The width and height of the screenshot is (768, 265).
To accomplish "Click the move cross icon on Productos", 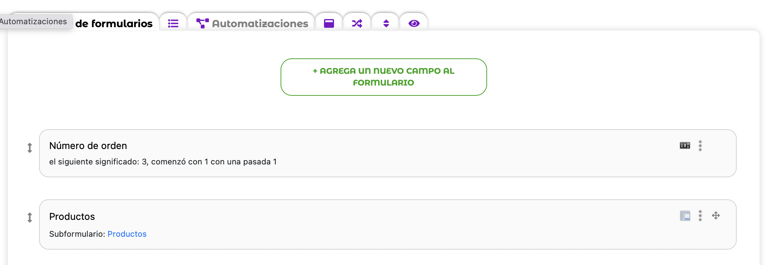I will (716, 215).
